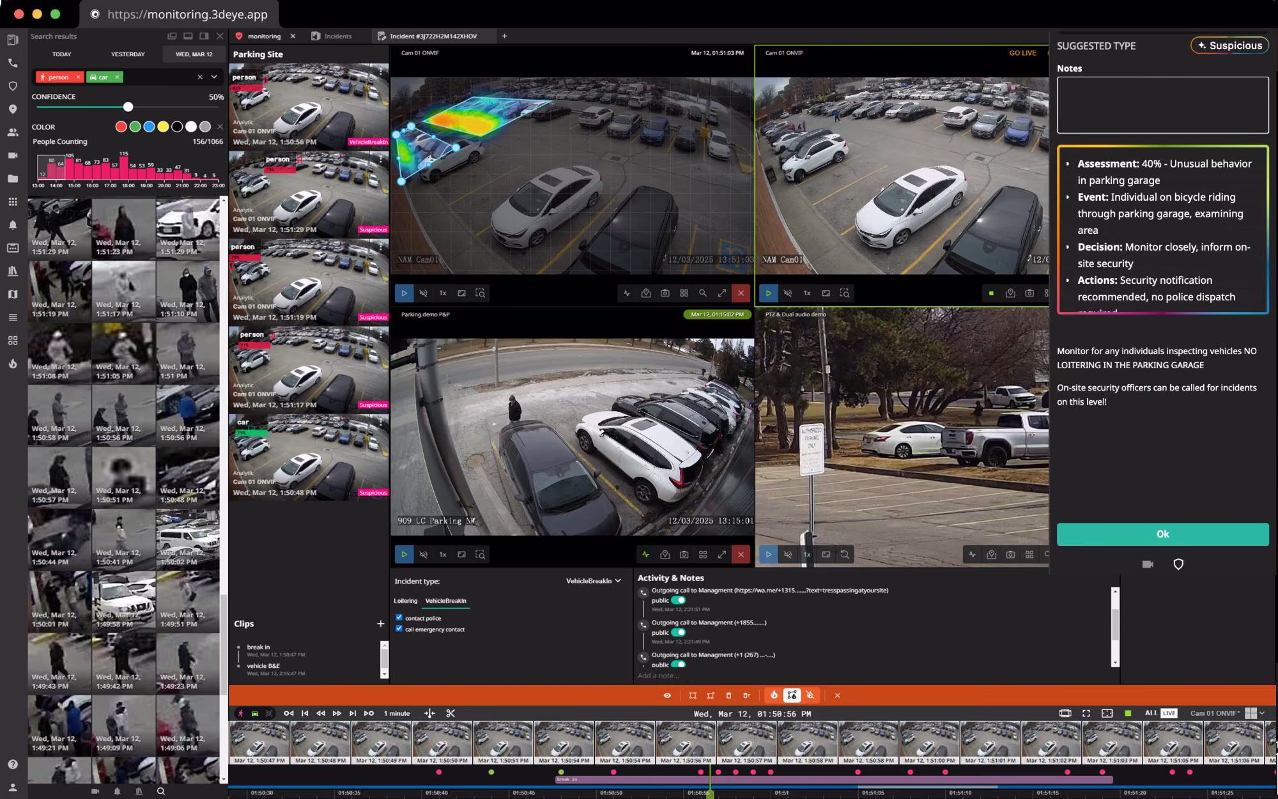The height and width of the screenshot is (799, 1278).
Task: Click the Ok button
Action: (x=1162, y=534)
